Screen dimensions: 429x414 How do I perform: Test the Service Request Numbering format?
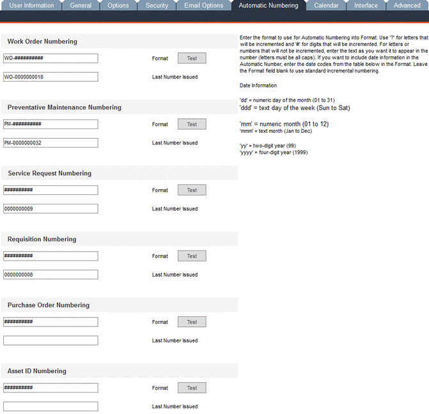pyautogui.click(x=192, y=190)
